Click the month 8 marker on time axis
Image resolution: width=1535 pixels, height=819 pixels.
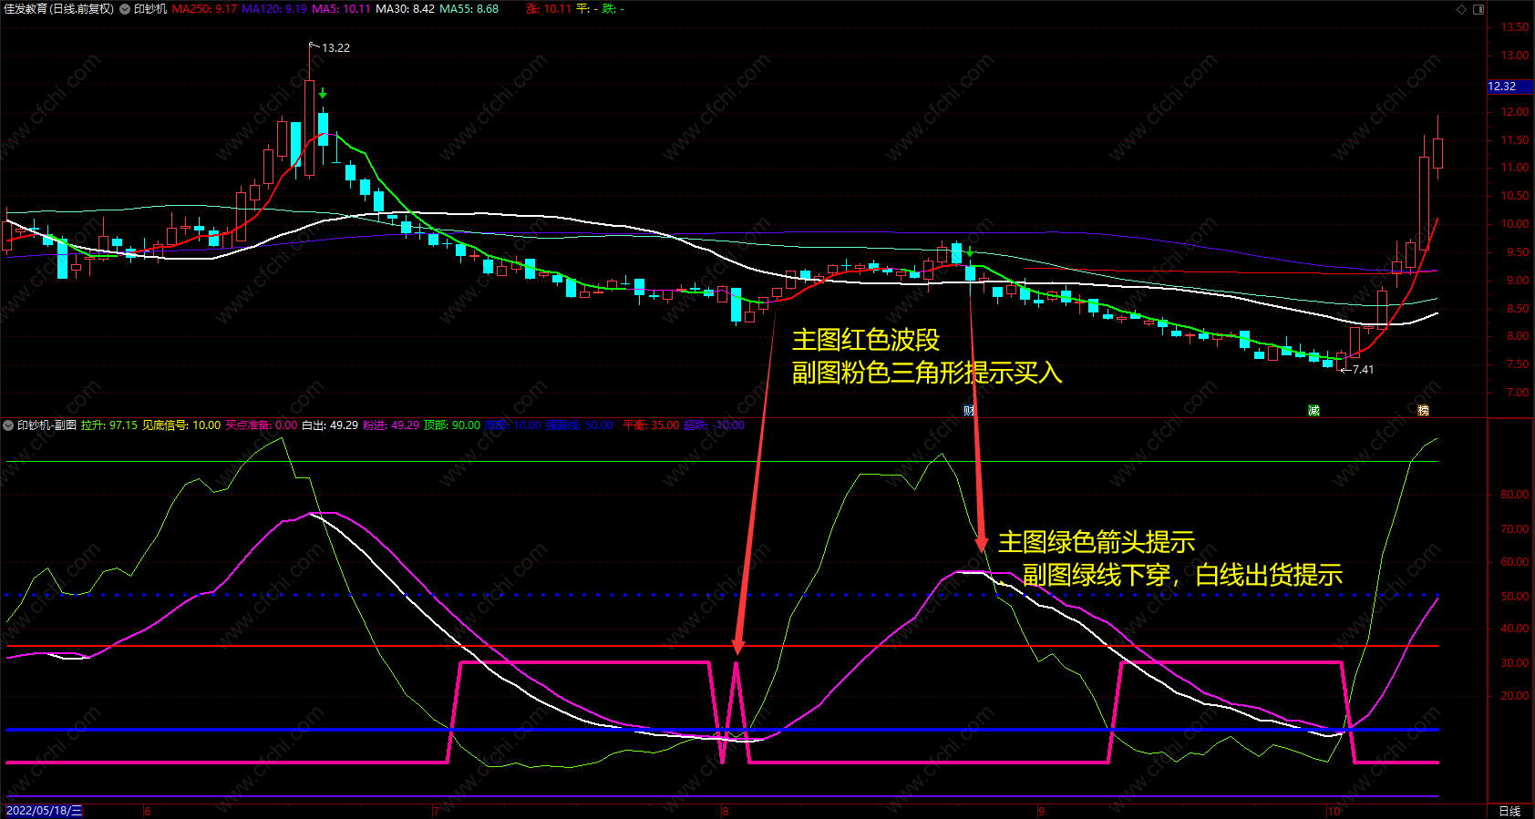click(x=726, y=811)
